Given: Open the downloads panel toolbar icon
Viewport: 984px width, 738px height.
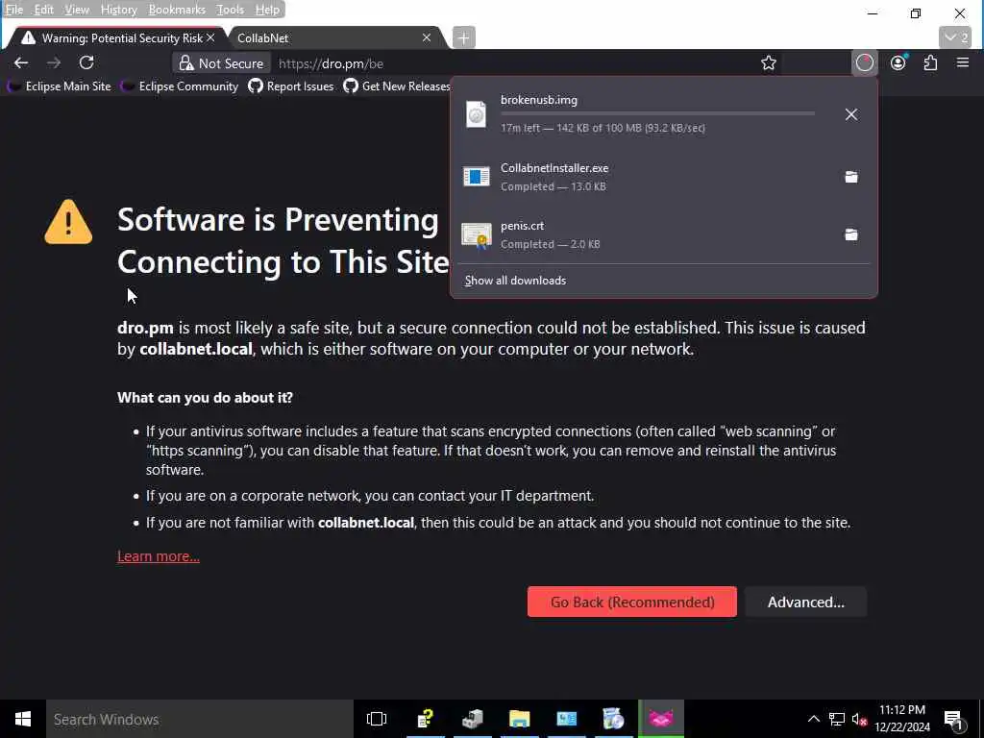Looking at the screenshot, I should tap(865, 62).
